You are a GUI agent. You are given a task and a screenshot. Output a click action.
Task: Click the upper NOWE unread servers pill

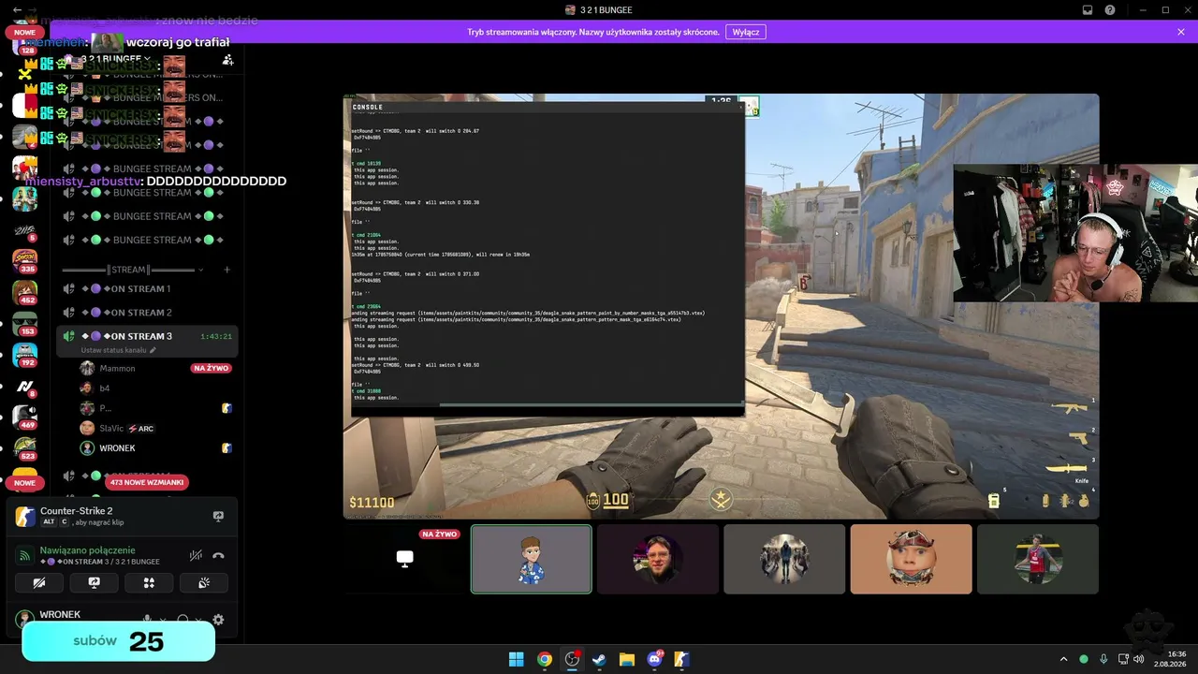(x=24, y=32)
